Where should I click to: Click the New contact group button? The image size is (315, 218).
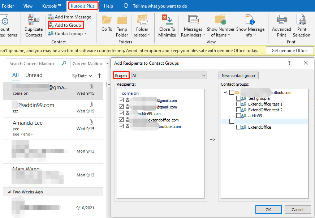(238, 76)
